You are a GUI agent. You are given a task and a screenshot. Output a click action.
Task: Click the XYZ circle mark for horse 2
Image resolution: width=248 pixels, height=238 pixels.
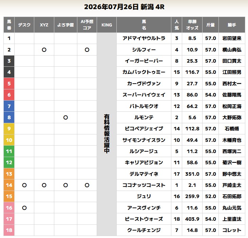[44, 50]
